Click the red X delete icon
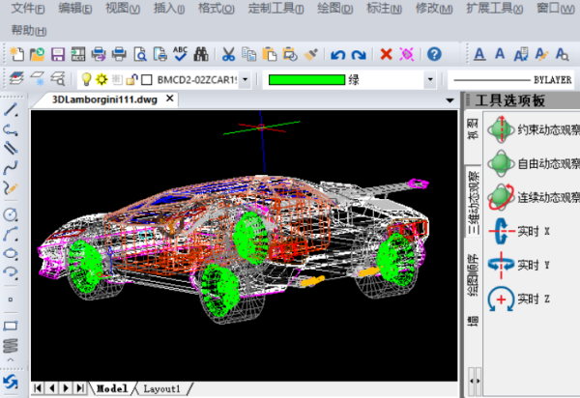 coord(386,54)
